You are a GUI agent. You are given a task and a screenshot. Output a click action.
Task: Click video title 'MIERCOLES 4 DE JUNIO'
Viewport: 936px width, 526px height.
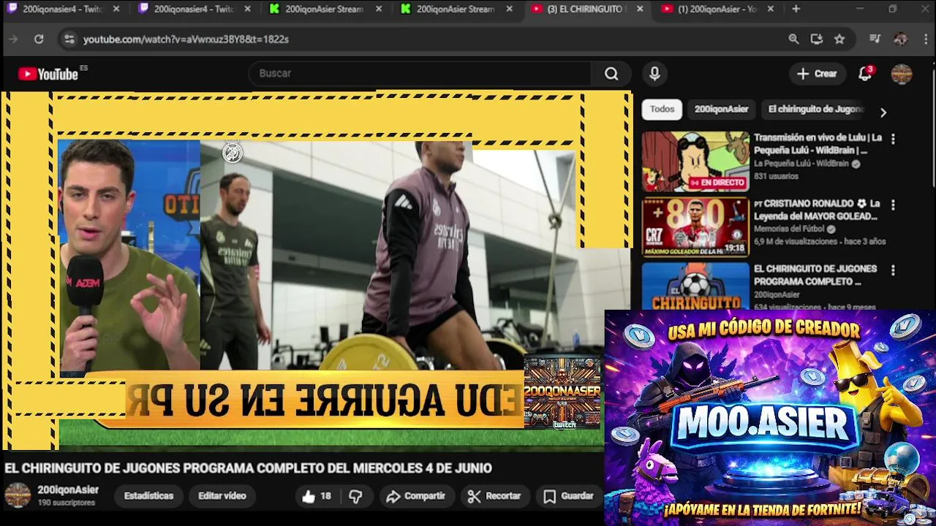point(423,468)
